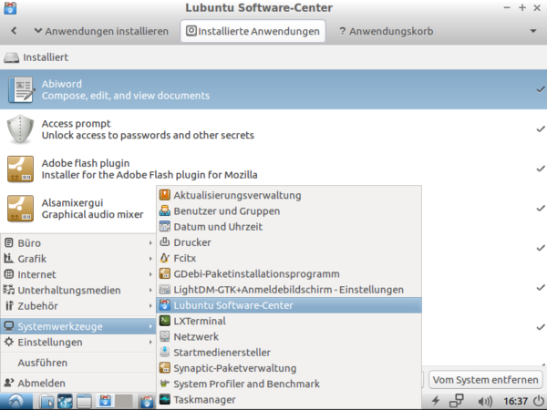This screenshot has width=547, height=410.
Task: Click the Drucker printer icon
Action: coord(165,242)
